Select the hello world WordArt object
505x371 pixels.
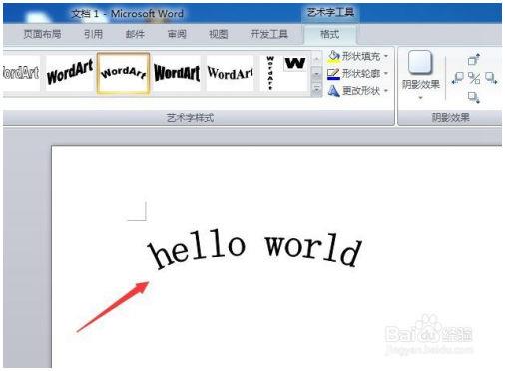[254, 250]
